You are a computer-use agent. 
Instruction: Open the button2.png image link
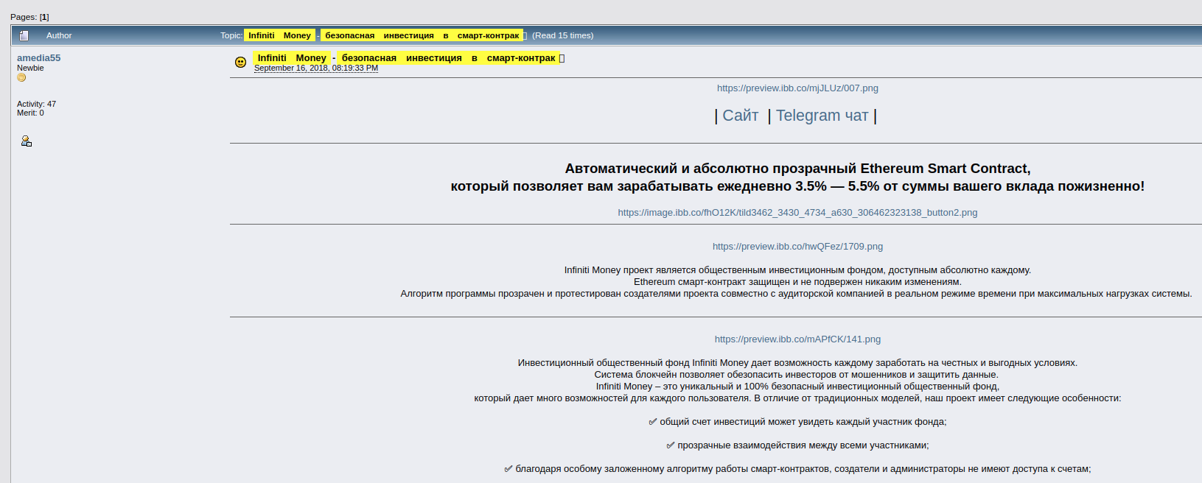tap(797, 213)
